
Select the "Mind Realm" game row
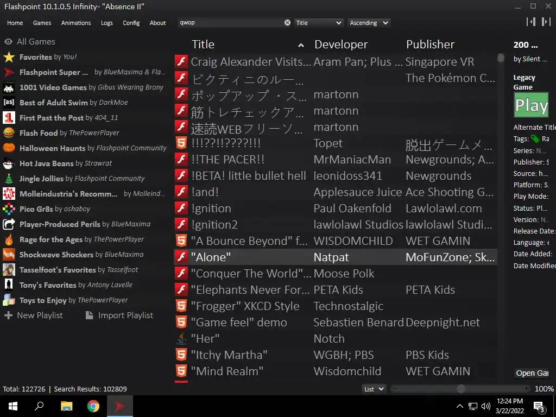336,371
